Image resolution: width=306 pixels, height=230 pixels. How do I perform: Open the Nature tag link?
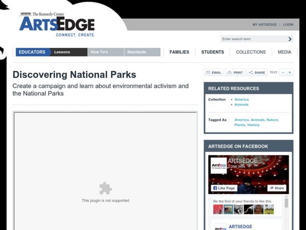272,120
